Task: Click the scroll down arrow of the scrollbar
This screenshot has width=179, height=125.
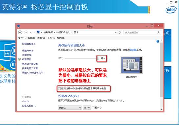Action: click(161, 109)
